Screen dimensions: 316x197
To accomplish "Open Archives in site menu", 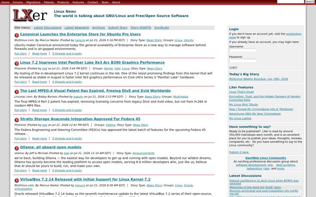I will 98,28.
